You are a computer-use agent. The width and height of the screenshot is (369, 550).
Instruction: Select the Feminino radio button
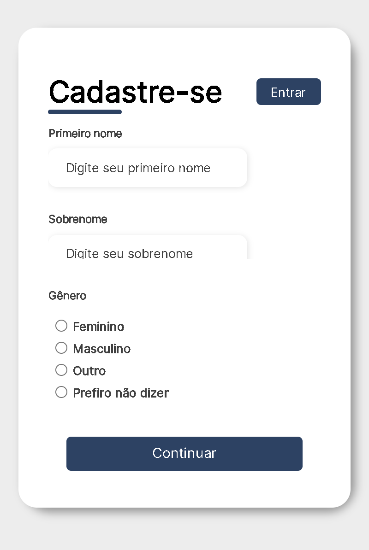coord(61,326)
